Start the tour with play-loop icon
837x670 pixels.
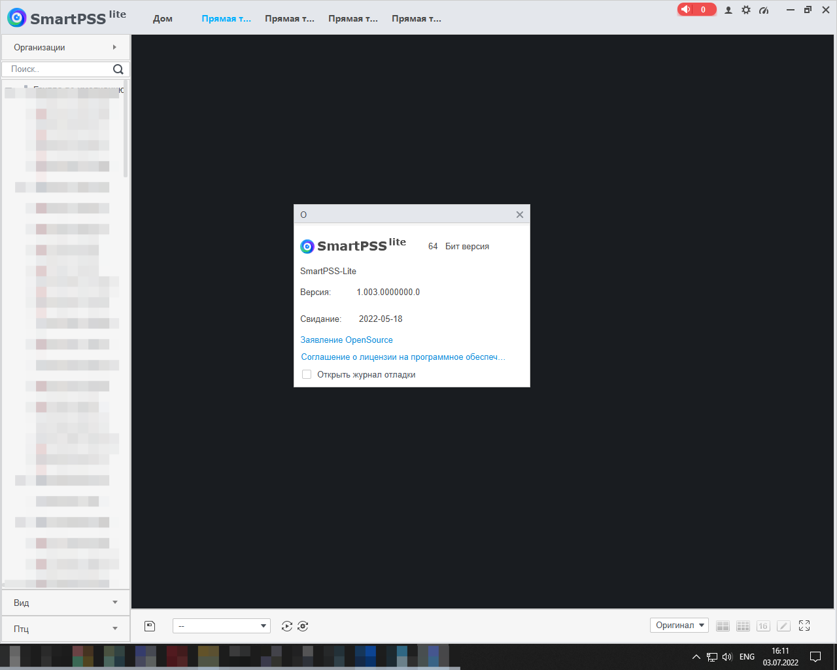click(x=287, y=626)
